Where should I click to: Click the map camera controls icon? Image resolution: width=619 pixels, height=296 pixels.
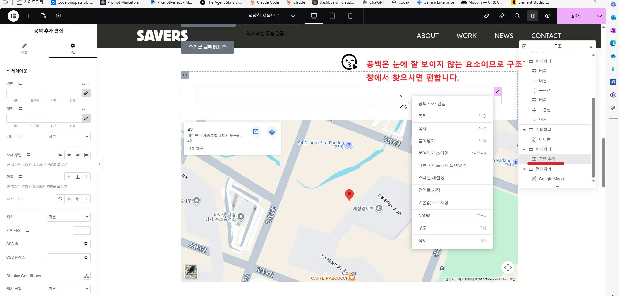[x=508, y=267]
